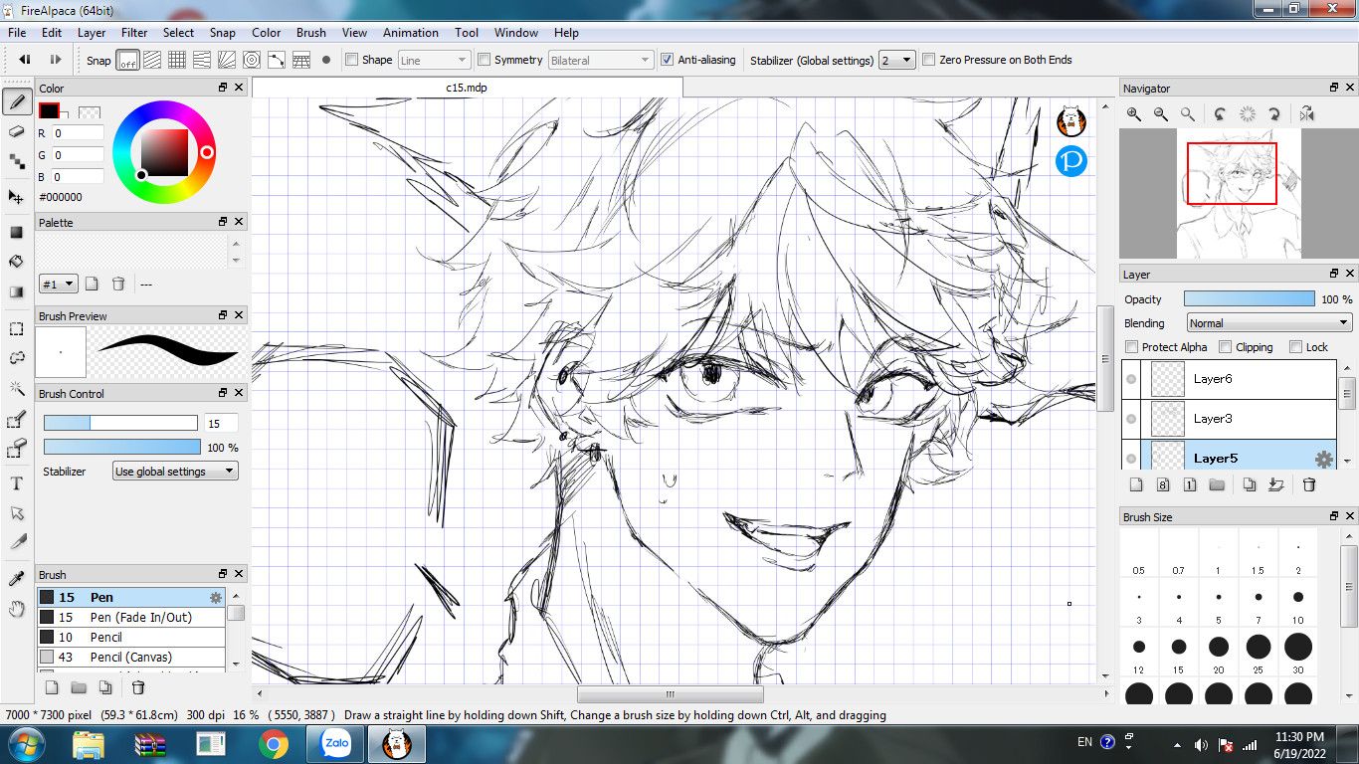This screenshot has height=764, width=1359.
Task: Pick the Eyedropper tool
Action: (16, 579)
